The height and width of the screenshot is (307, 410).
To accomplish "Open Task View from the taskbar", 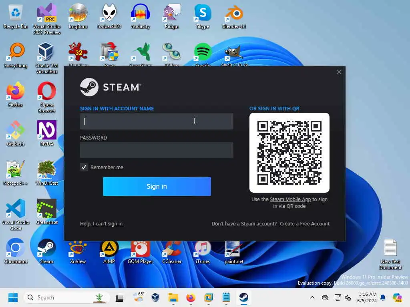I will (119, 297).
